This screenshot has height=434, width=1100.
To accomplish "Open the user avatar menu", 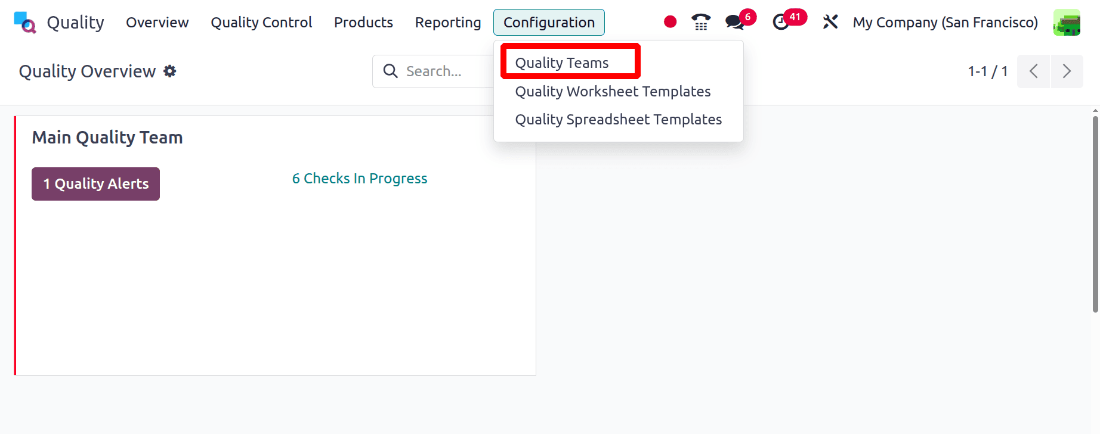I will pos(1067,22).
